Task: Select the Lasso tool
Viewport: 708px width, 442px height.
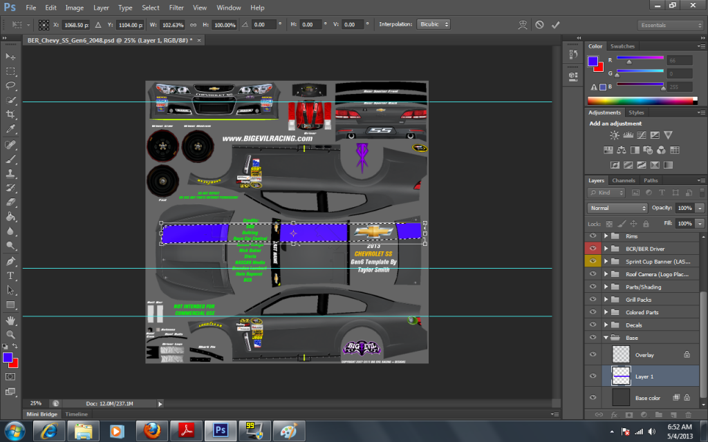Action: click(x=10, y=85)
